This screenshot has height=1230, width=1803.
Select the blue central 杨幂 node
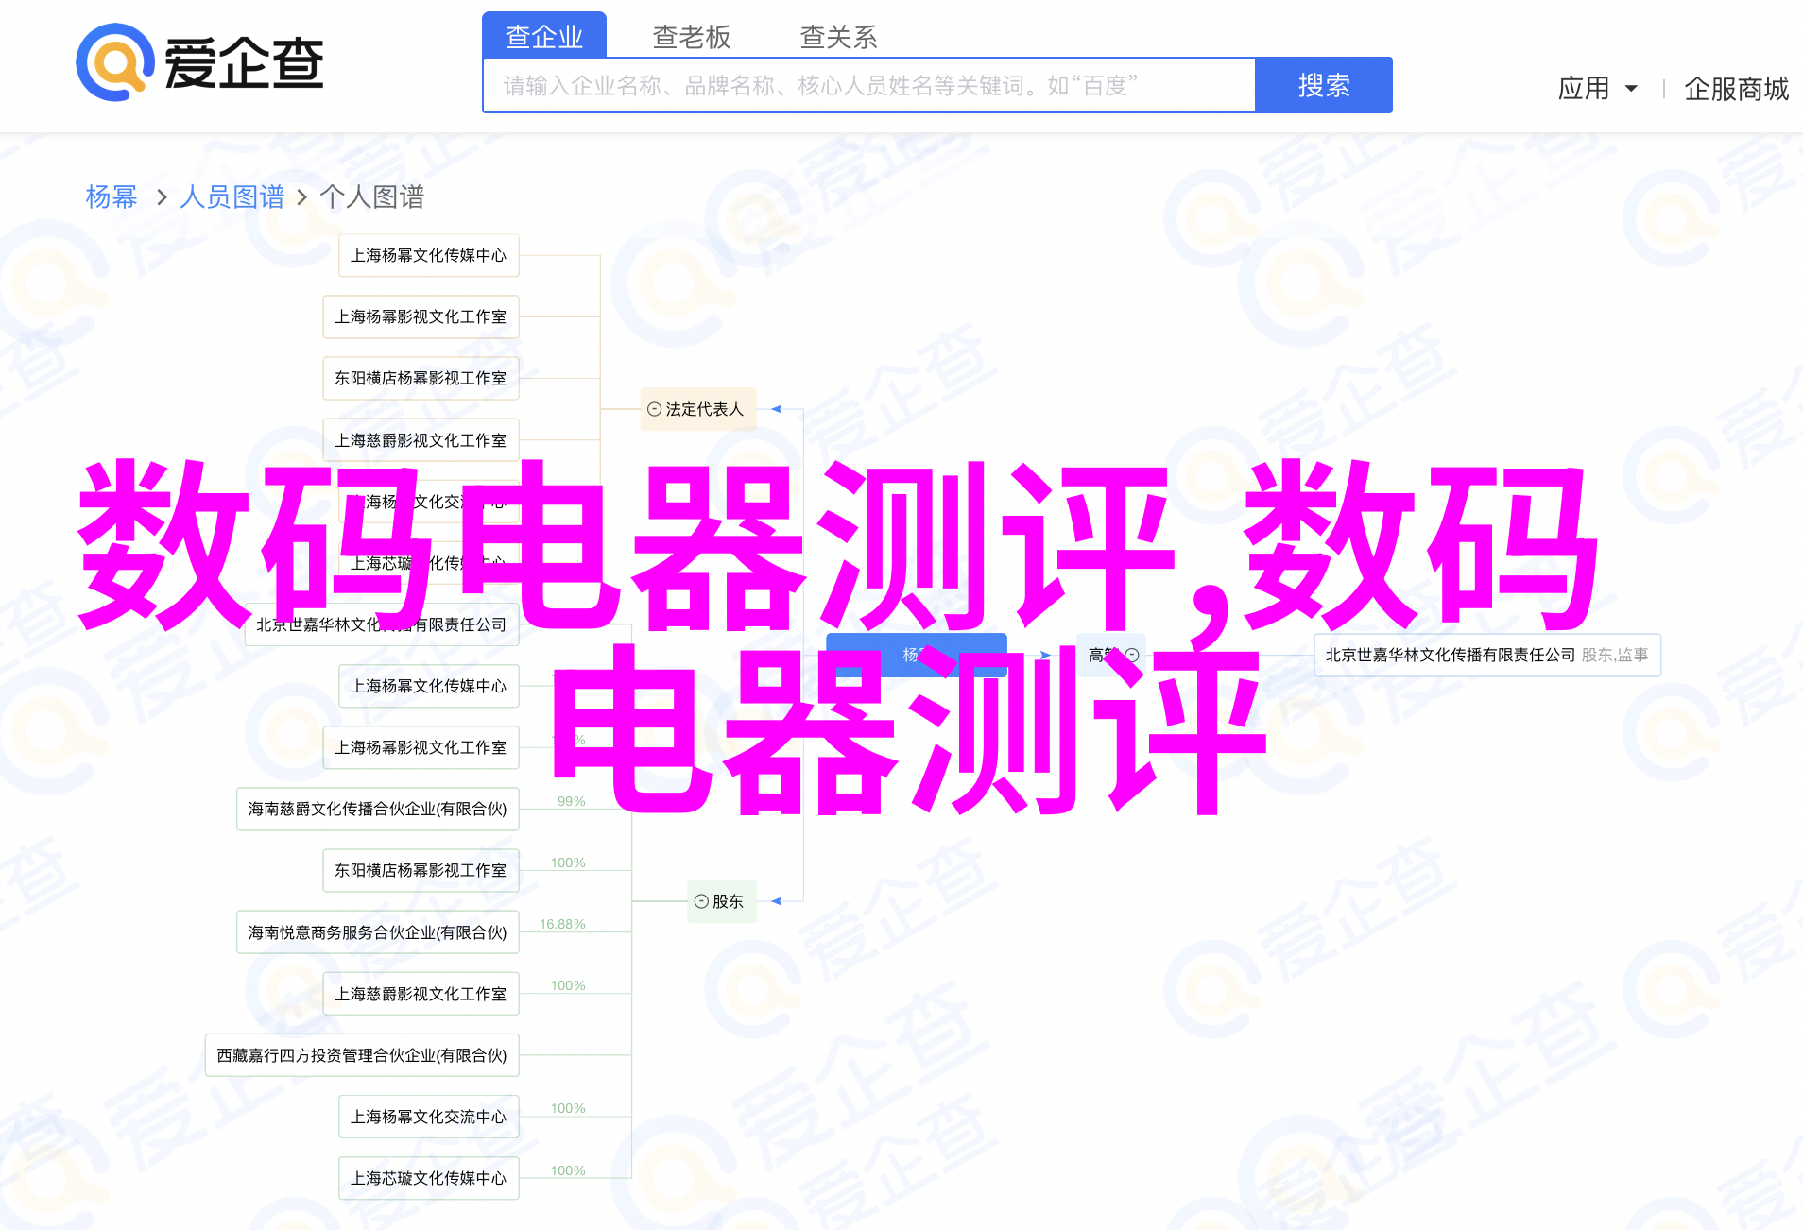[x=917, y=655]
